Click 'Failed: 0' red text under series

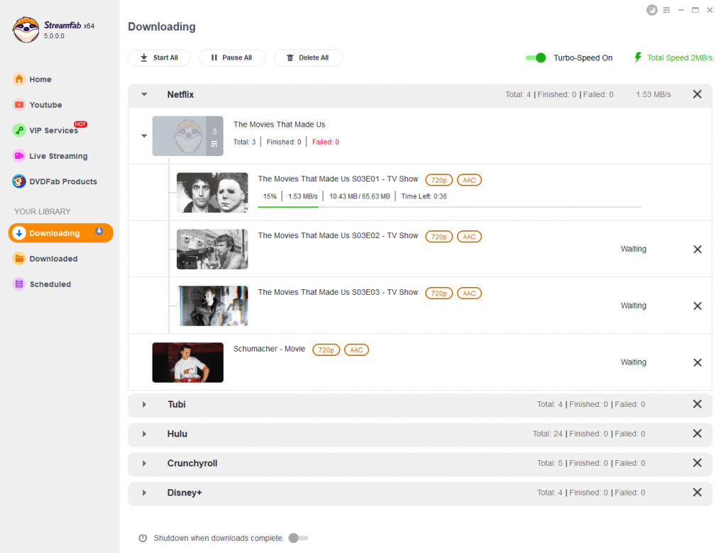325,142
